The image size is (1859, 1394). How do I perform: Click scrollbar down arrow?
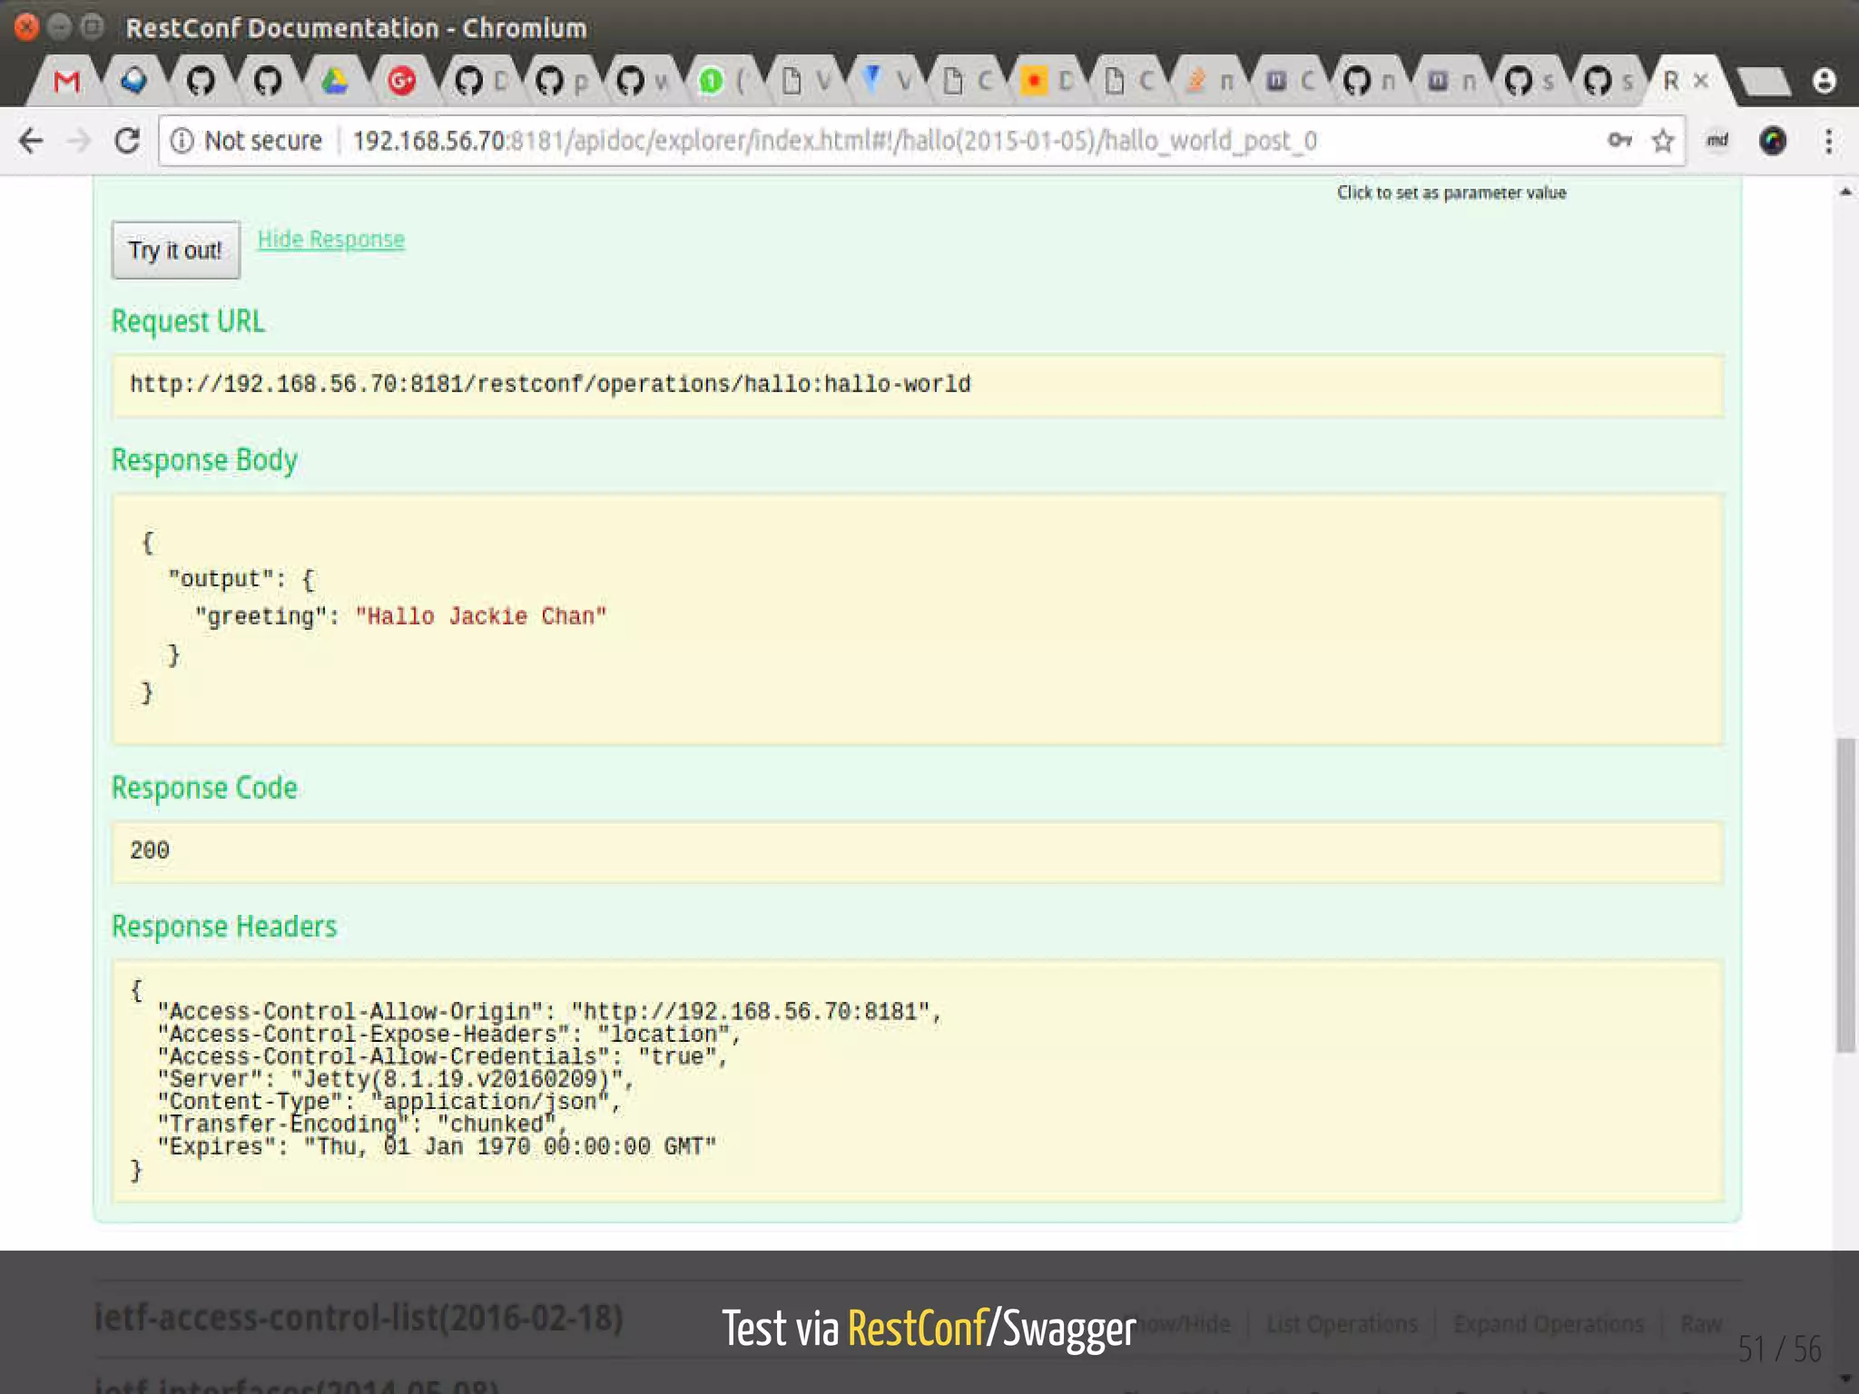coord(1845,1379)
